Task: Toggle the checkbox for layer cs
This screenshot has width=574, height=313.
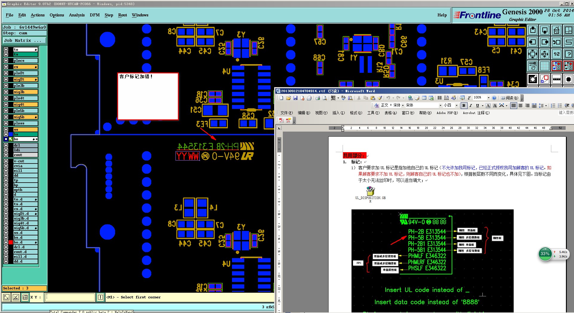Action: click(6, 67)
